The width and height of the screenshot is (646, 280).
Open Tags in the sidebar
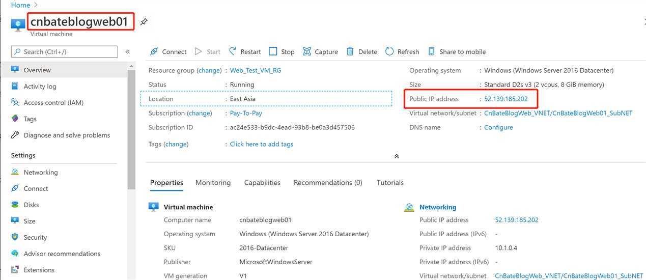(30, 119)
